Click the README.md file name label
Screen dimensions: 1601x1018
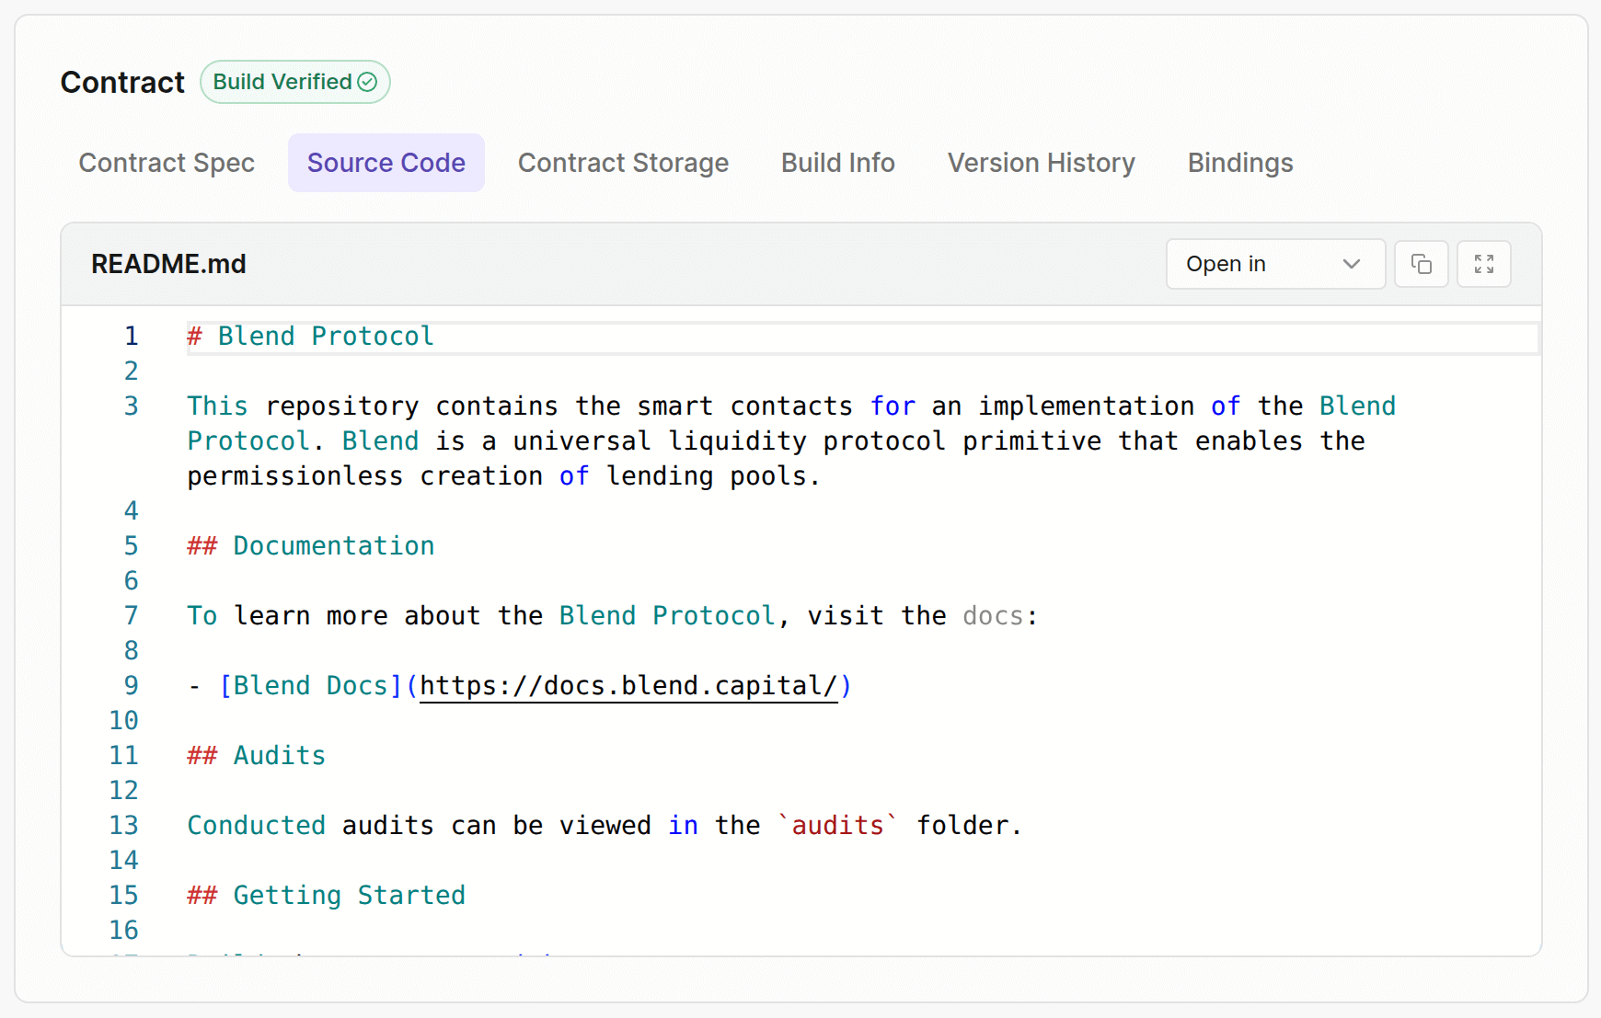point(168,264)
